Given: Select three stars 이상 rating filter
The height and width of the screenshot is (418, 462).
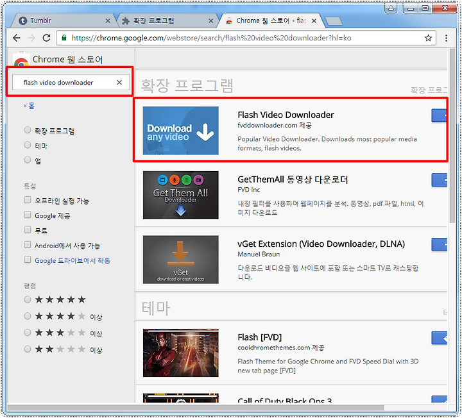Looking at the screenshot, I should tap(28, 333).
